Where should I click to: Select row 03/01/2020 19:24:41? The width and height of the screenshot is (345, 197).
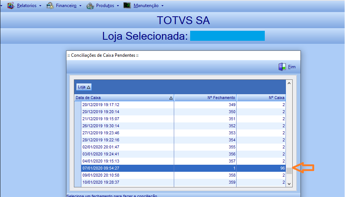pyautogui.click(x=183, y=154)
